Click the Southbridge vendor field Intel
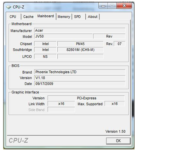Image resolution: width=189 pixels, height=151 pixels. pyautogui.click(x=45, y=50)
